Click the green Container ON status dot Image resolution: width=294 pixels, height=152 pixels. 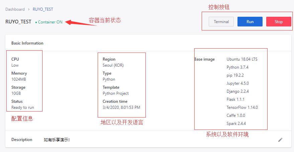tap(36, 22)
